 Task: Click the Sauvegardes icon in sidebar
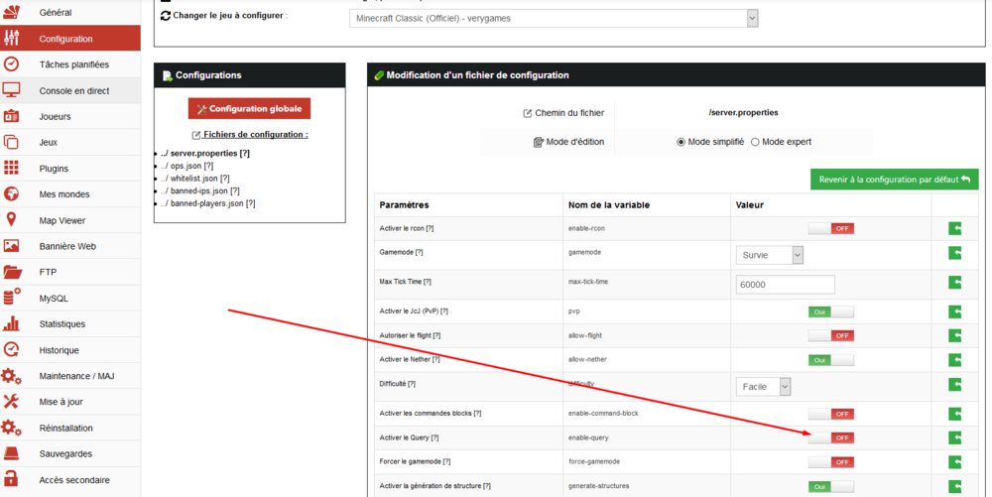click(12, 453)
